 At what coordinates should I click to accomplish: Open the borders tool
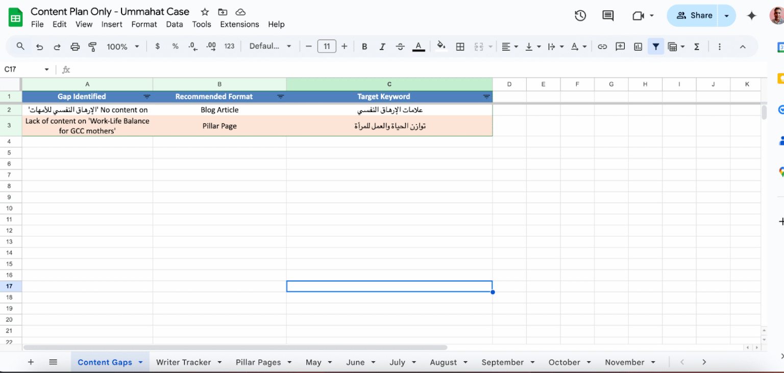click(460, 46)
